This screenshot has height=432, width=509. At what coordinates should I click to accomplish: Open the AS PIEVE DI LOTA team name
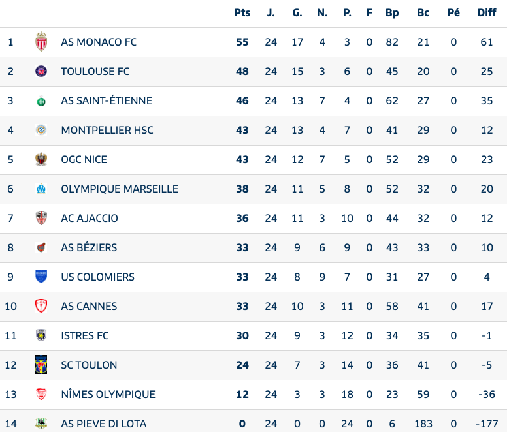click(x=103, y=424)
